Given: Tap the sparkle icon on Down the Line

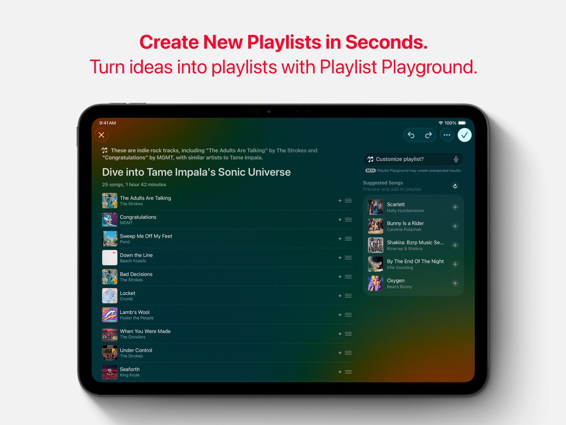Looking at the screenshot, I should pos(340,258).
